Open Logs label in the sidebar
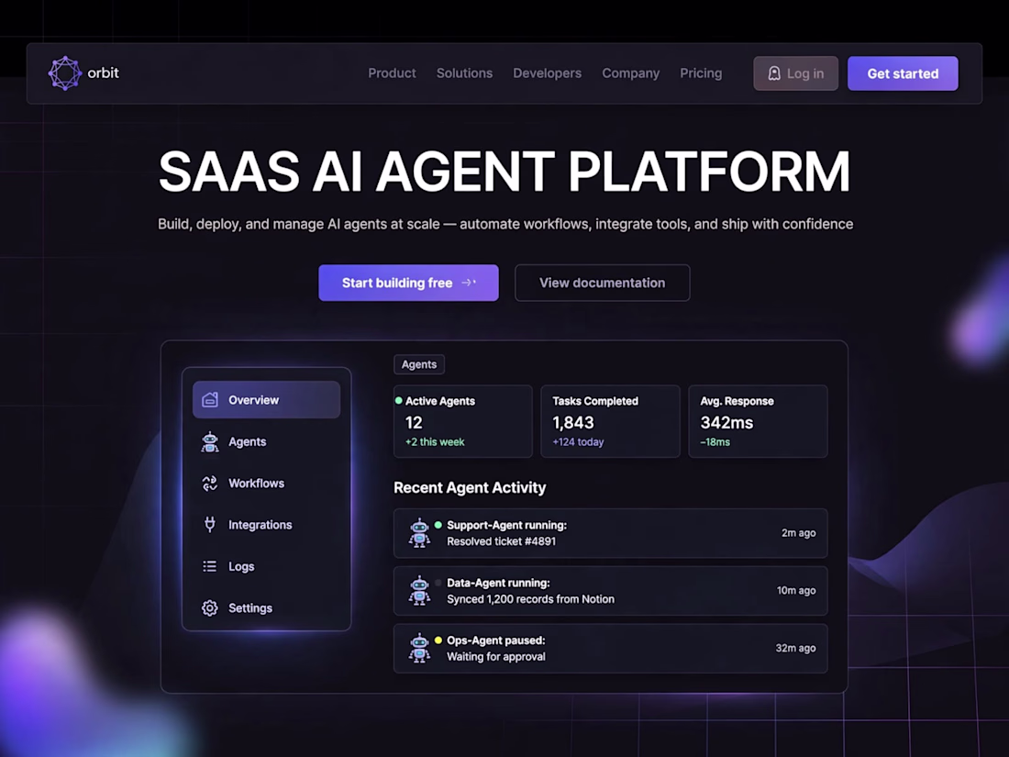Viewport: 1009px width, 757px height. [x=241, y=566]
